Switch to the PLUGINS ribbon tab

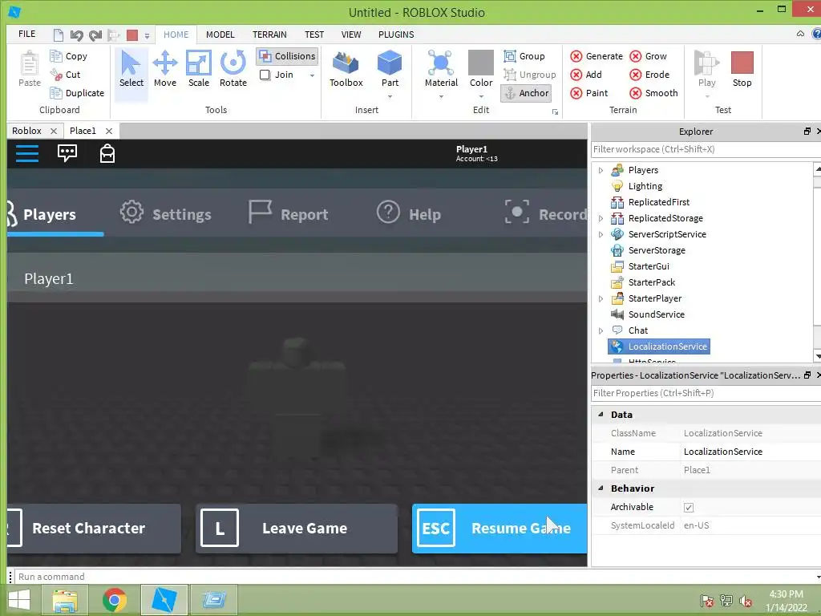396,34
